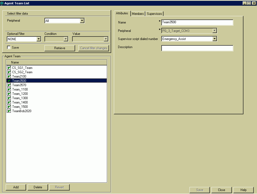
Task: Minimize the Agent Team List window
Action: point(244,3)
